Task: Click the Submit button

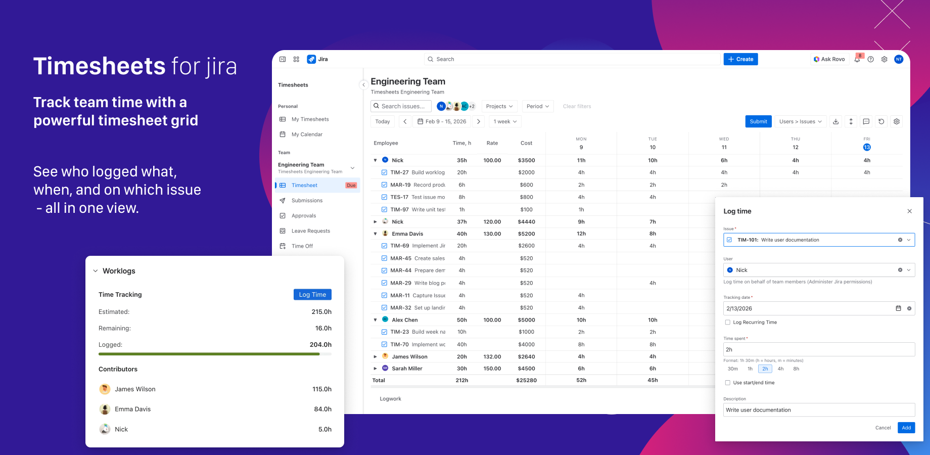Action: pyautogui.click(x=758, y=121)
